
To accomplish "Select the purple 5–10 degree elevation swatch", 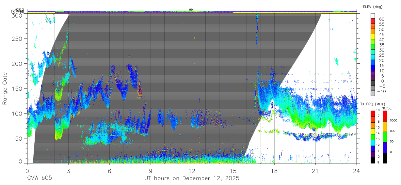I will click(x=373, y=73).
